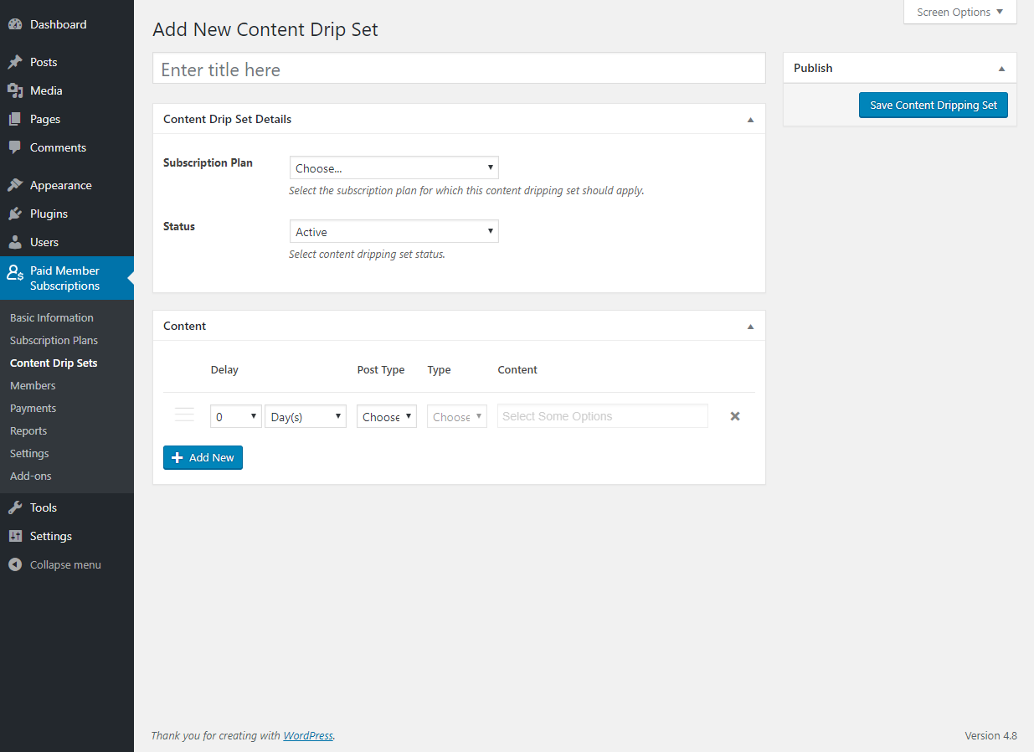Click the Pages icon in sidebar
1034x752 pixels.
click(15, 119)
